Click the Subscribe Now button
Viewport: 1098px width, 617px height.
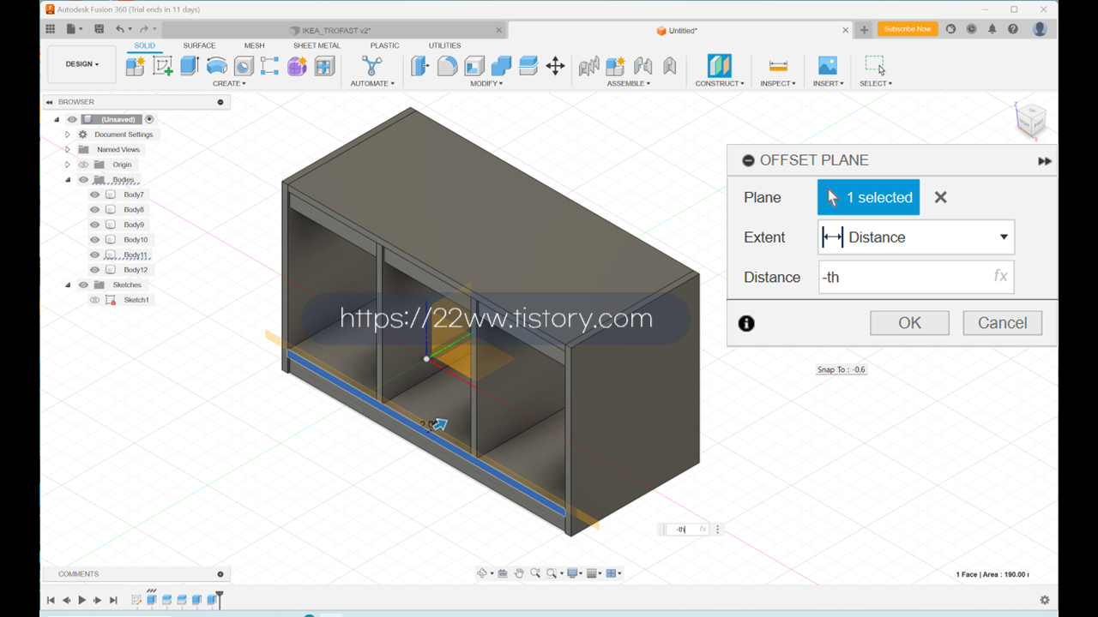coord(908,29)
